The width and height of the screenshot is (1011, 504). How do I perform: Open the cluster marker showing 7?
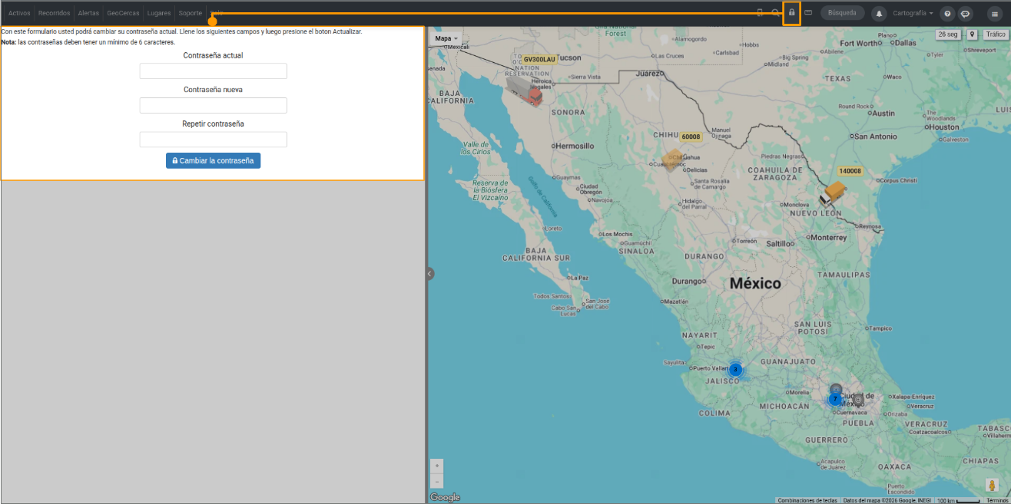(834, 399)
